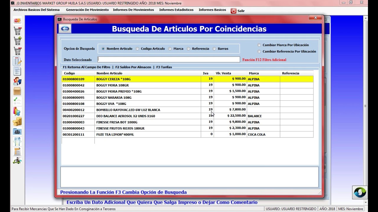The image size is (378, 212).
Task: Click the blue document page icon
Action: coord(17,71)
